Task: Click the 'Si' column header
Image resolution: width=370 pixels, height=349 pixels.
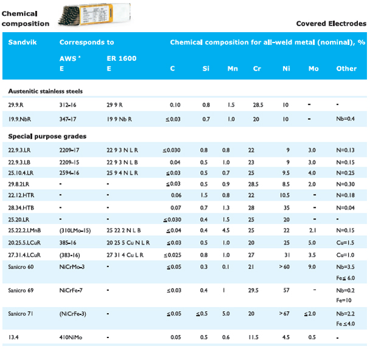Action: click(206, 69)
